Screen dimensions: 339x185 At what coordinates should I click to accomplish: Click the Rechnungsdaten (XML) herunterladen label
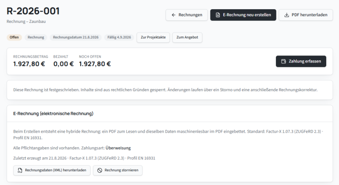pos(56,170)
